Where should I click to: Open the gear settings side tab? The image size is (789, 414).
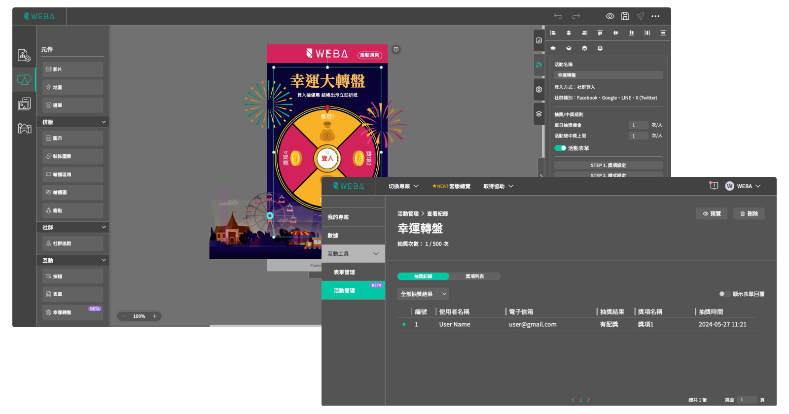pyautogui.click(x=539, y=90)
